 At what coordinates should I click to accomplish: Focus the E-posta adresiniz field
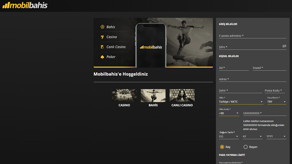253,36
